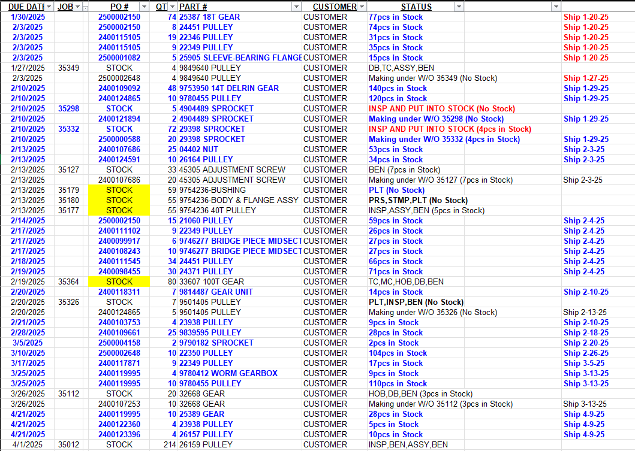Open the PART # column filter dropdown
This screenshot has height=451, width=635.
(x=296, y=7)
